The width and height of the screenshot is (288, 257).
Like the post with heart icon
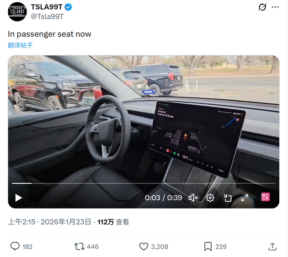144,246
